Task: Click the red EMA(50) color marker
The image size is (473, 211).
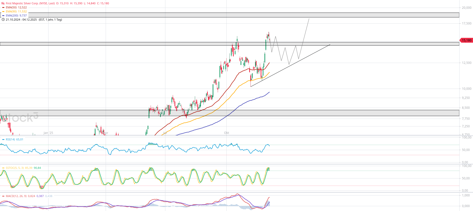Action: (3, 7)
